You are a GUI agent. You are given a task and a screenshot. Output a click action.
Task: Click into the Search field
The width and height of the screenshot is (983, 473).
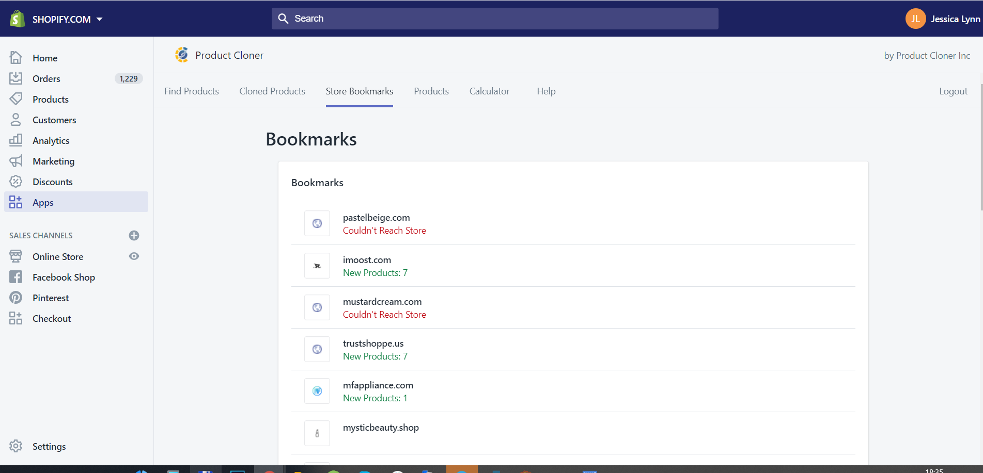point(494,19)
